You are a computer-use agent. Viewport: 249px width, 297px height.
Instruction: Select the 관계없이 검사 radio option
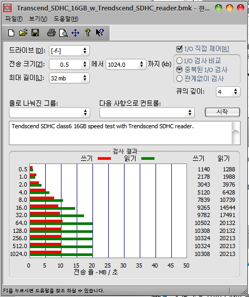[x=179, y=78]
